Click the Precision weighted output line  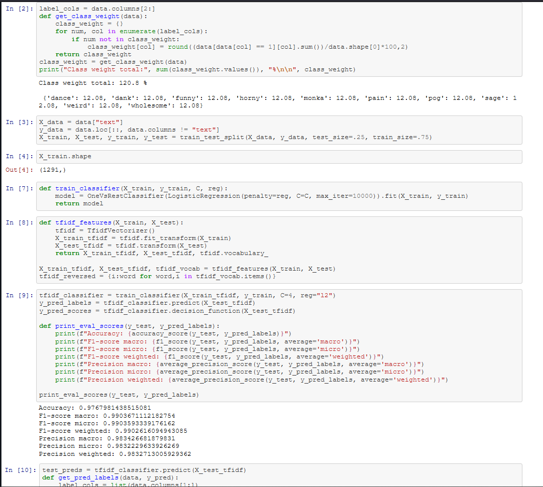coord(115,453)
